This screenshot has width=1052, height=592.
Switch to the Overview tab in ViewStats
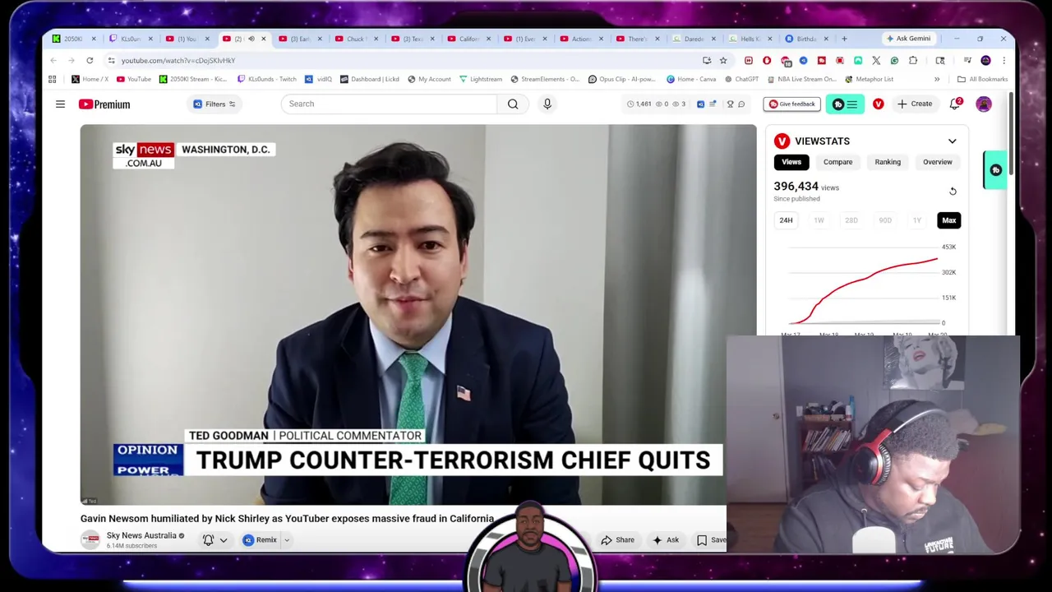coord(937,162)
